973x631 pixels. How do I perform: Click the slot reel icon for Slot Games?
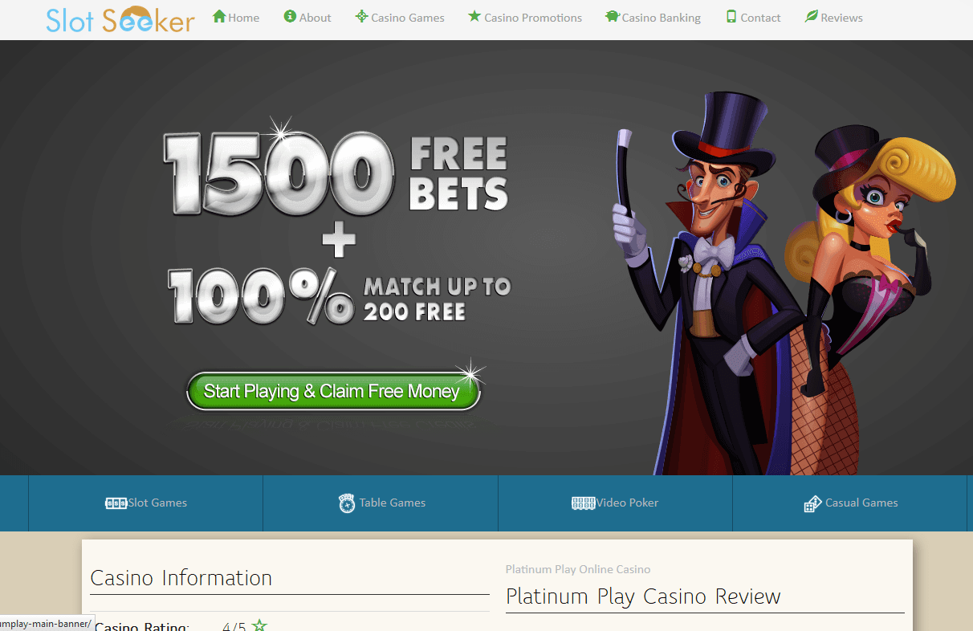[116, 503]
